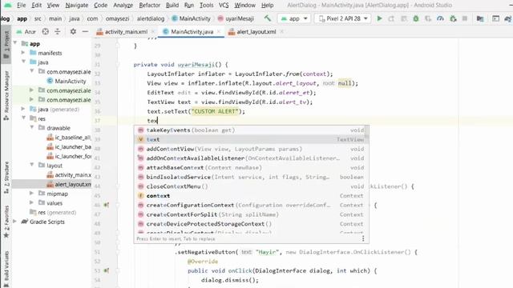Click the completion popup scrollbar
This screenshot has height=288, width=513.
(x=367, y=132)
